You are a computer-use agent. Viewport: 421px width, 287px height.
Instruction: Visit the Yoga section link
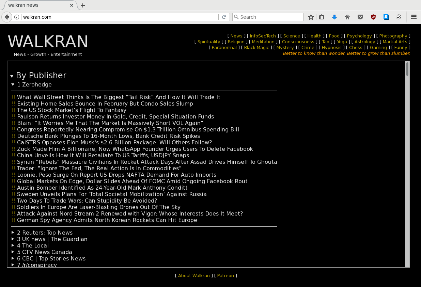pyautogui.click(x=342, y=42)
